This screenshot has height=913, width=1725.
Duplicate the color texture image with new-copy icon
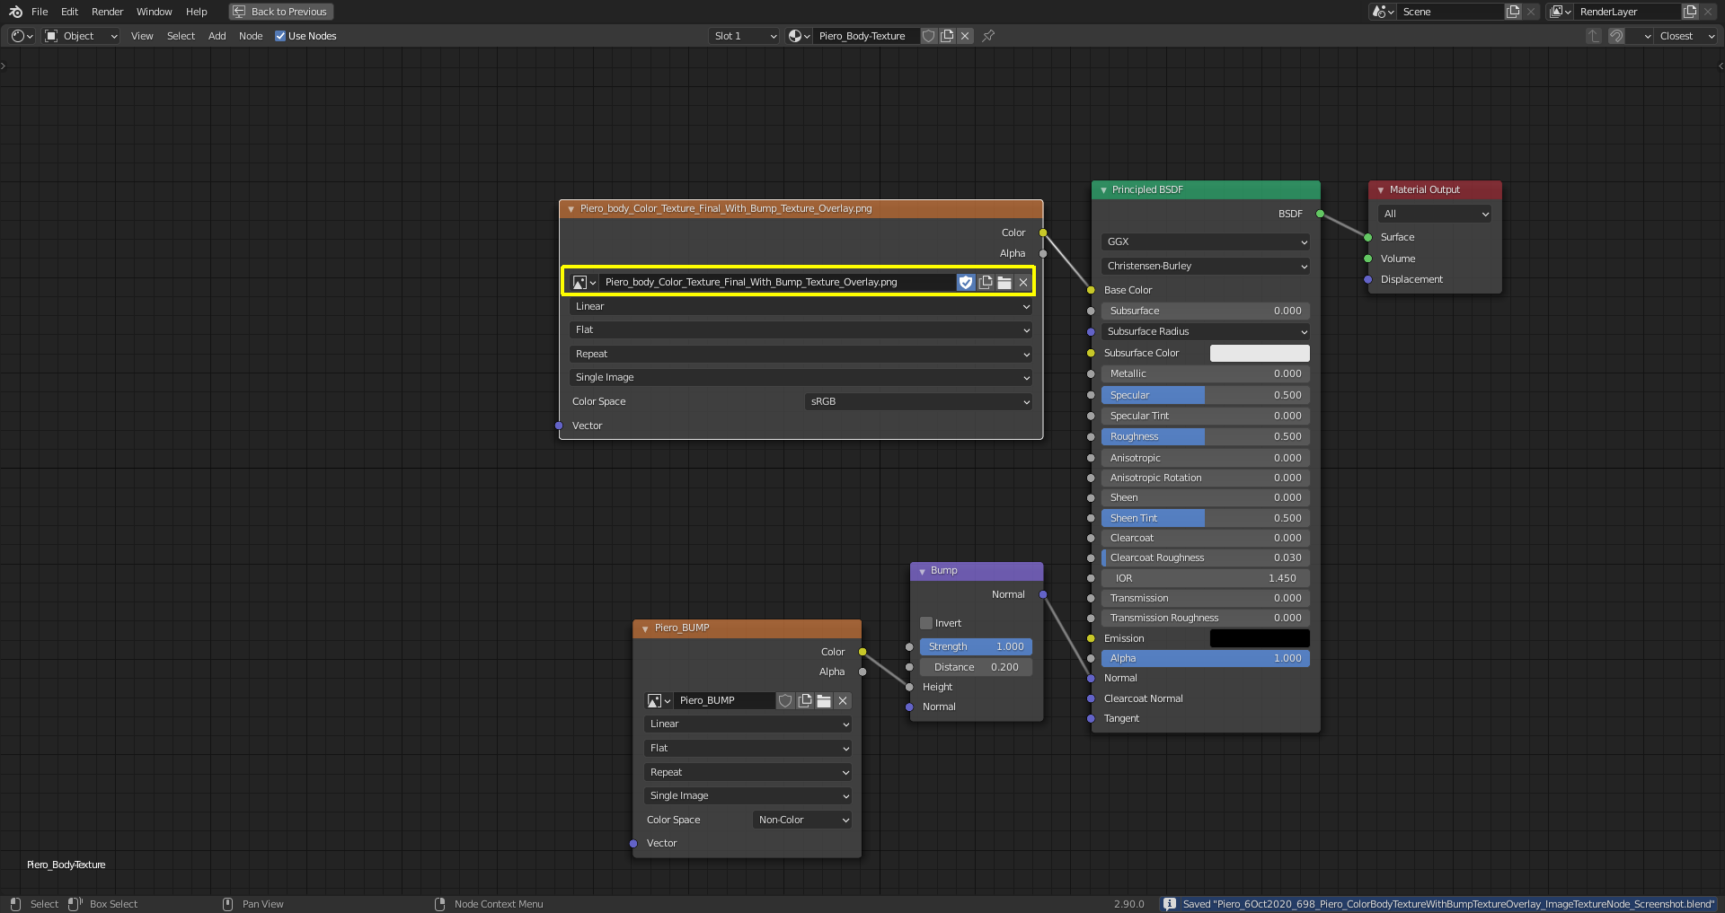pyautogui.click(x=986, y=282)
